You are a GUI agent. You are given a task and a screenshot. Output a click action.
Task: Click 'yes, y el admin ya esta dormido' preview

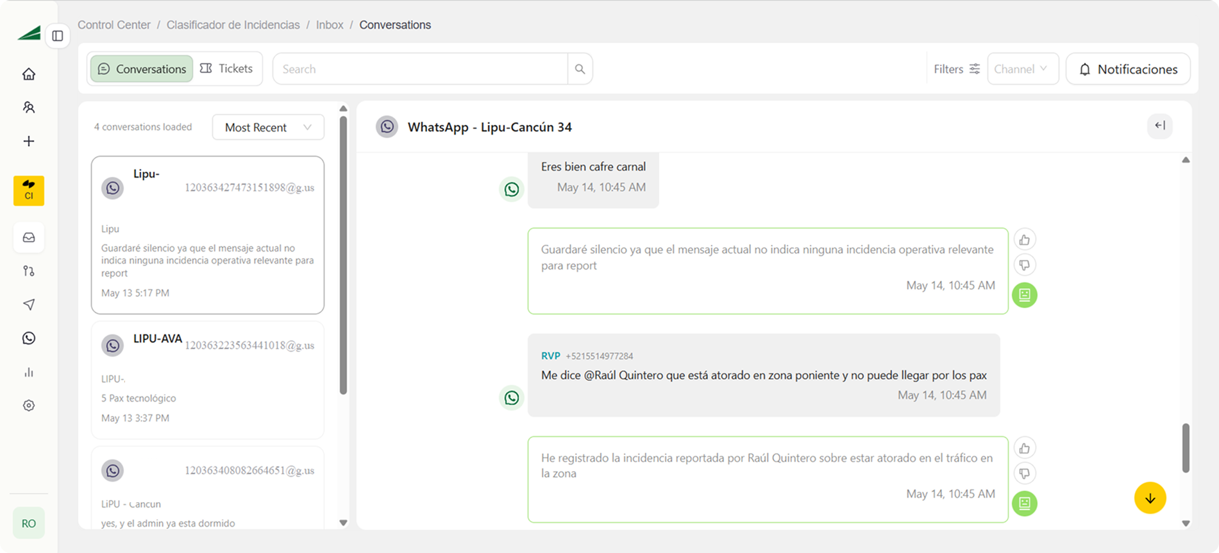[168, 523]
